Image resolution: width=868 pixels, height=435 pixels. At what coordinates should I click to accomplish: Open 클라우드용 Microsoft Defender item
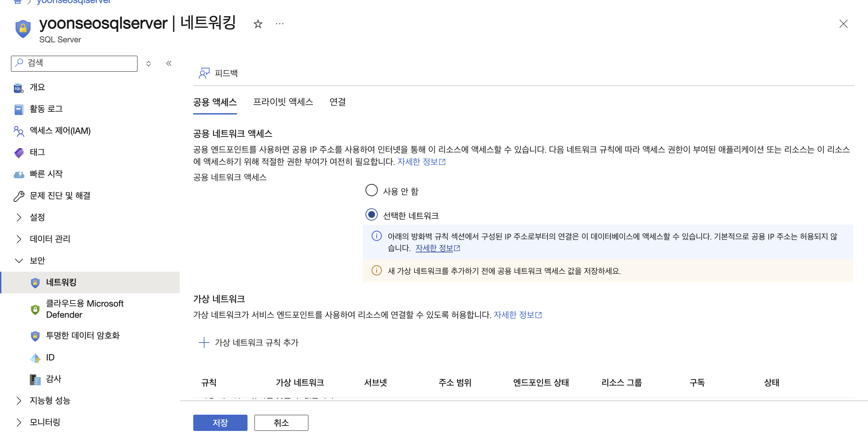pos(84,309)
